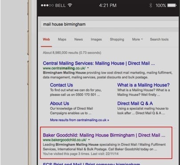Screen dimensions: 180x165
Task: Open the About Us sitelink
Action: [x=60, y=103]
